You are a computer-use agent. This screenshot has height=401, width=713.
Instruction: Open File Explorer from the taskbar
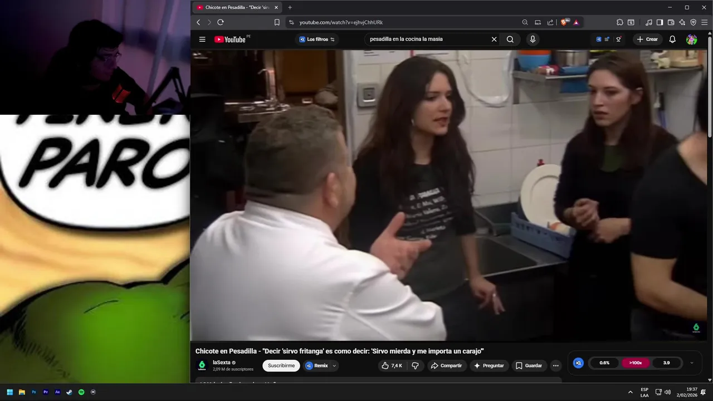coord(22,392)
